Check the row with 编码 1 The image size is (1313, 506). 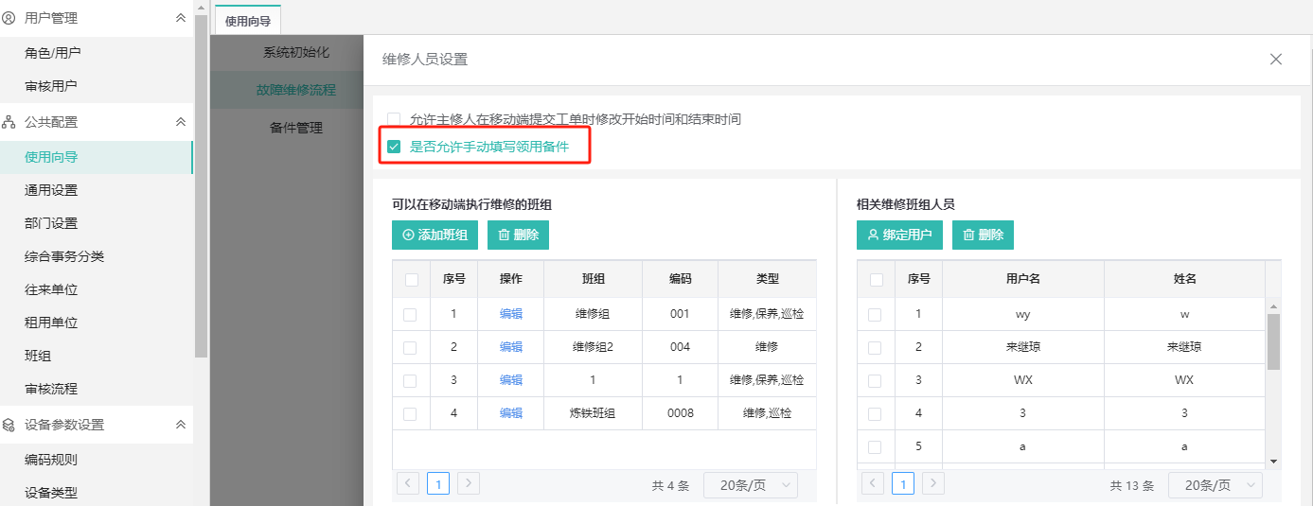(410, 380)
